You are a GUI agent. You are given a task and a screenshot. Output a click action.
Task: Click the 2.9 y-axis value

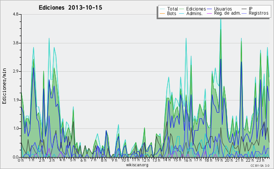coord(16,71)
